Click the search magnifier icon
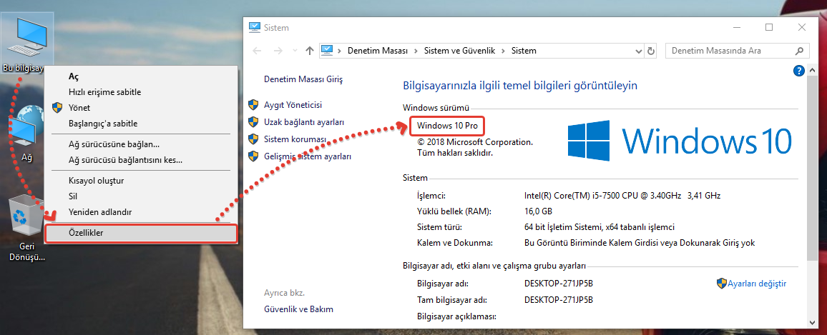This screenshot has width=827, height=335. (801, 51)
